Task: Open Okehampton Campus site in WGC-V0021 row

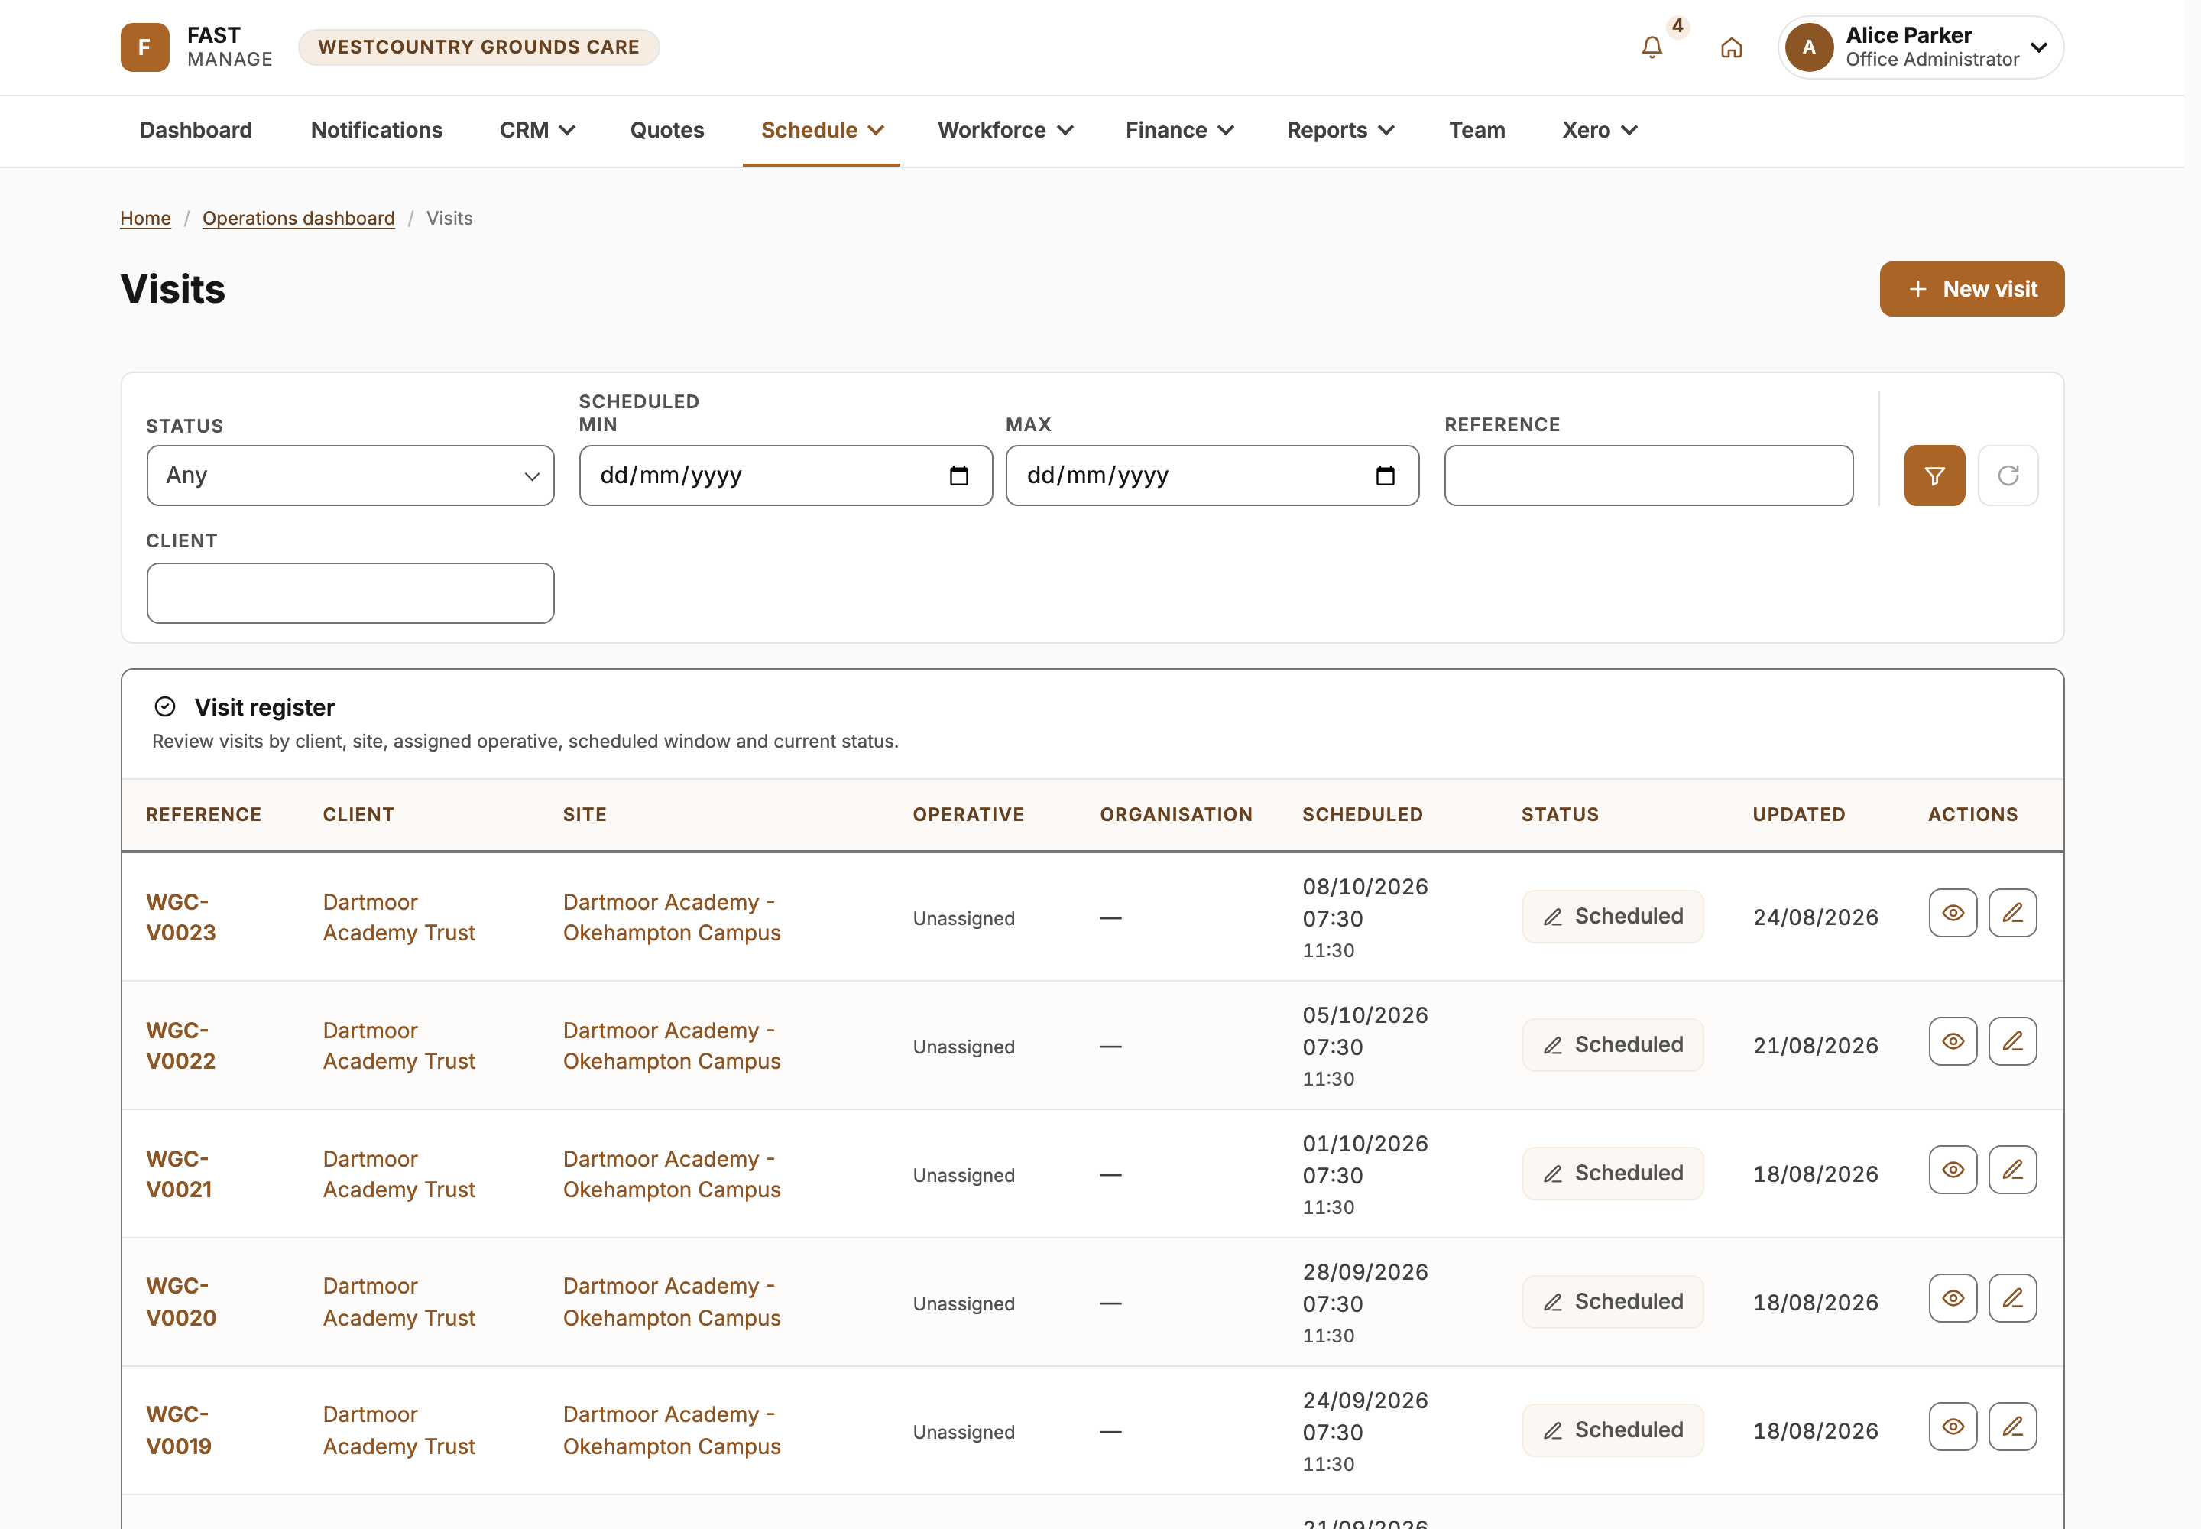Action: [x=672, y=1174]
